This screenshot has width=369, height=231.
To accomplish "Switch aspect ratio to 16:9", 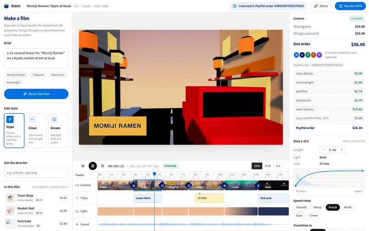I will coord(257,166).
